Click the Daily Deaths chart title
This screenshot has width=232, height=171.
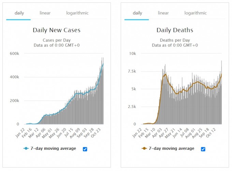(175, 30)
